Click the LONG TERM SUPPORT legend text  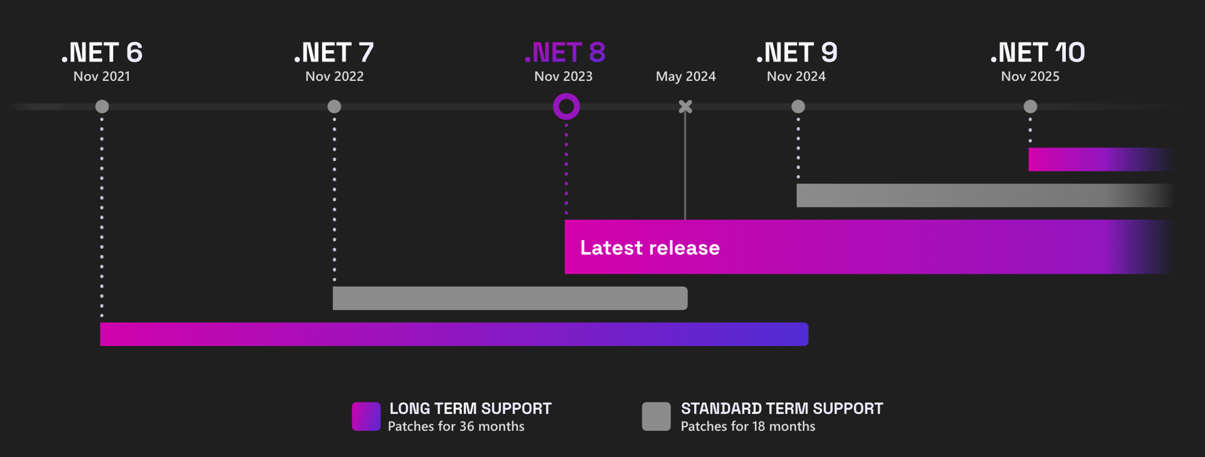click(470, 408)
